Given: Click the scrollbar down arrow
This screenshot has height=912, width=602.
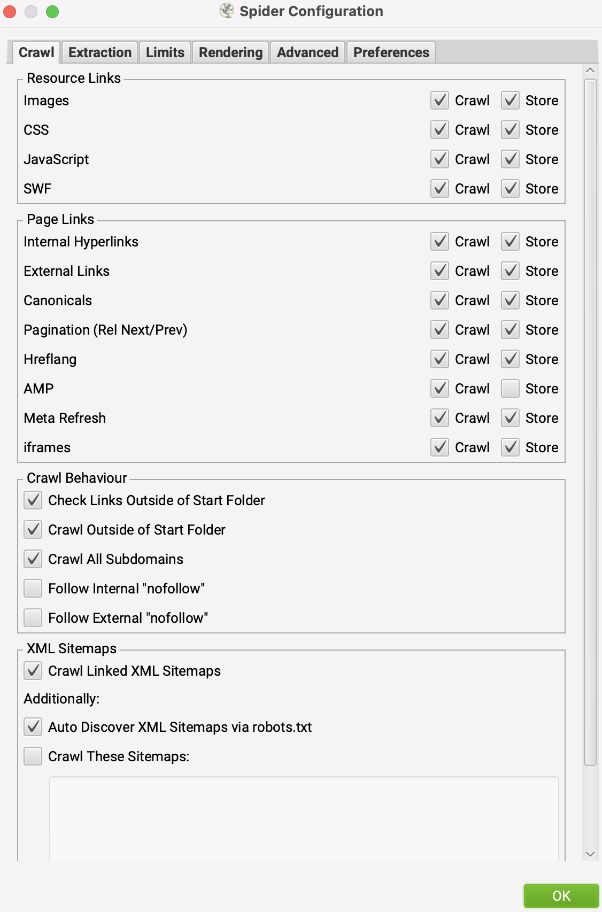Looking at the screenshot, I should [x=590, y=854].
